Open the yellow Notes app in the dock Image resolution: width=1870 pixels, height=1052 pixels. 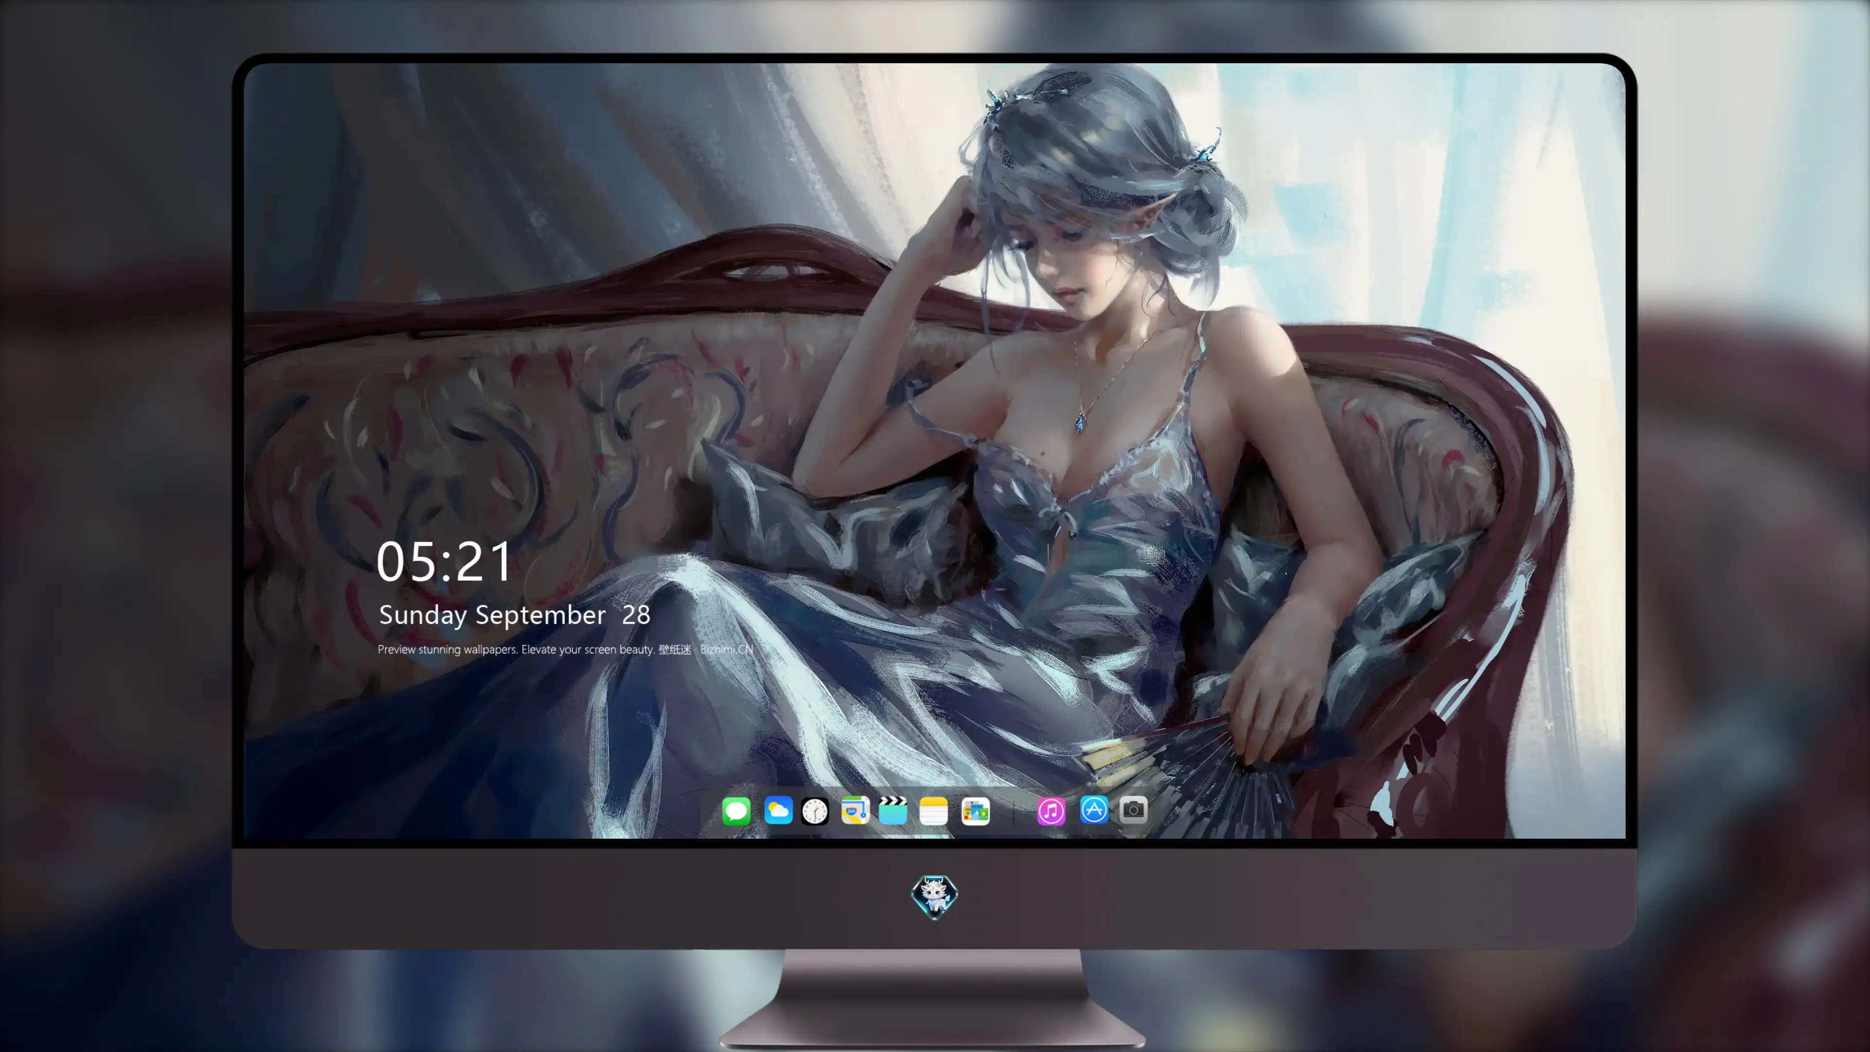[934, 811]
